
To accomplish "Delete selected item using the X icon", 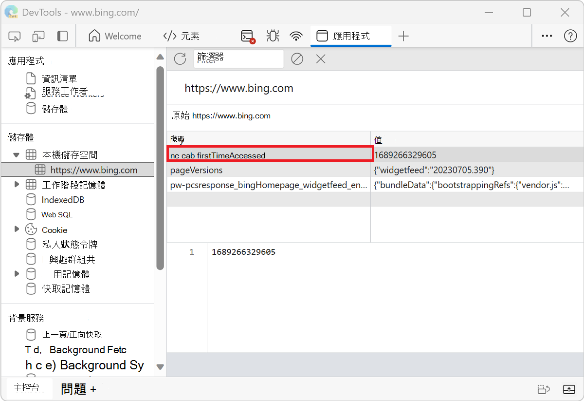I will tap(320, 58).
